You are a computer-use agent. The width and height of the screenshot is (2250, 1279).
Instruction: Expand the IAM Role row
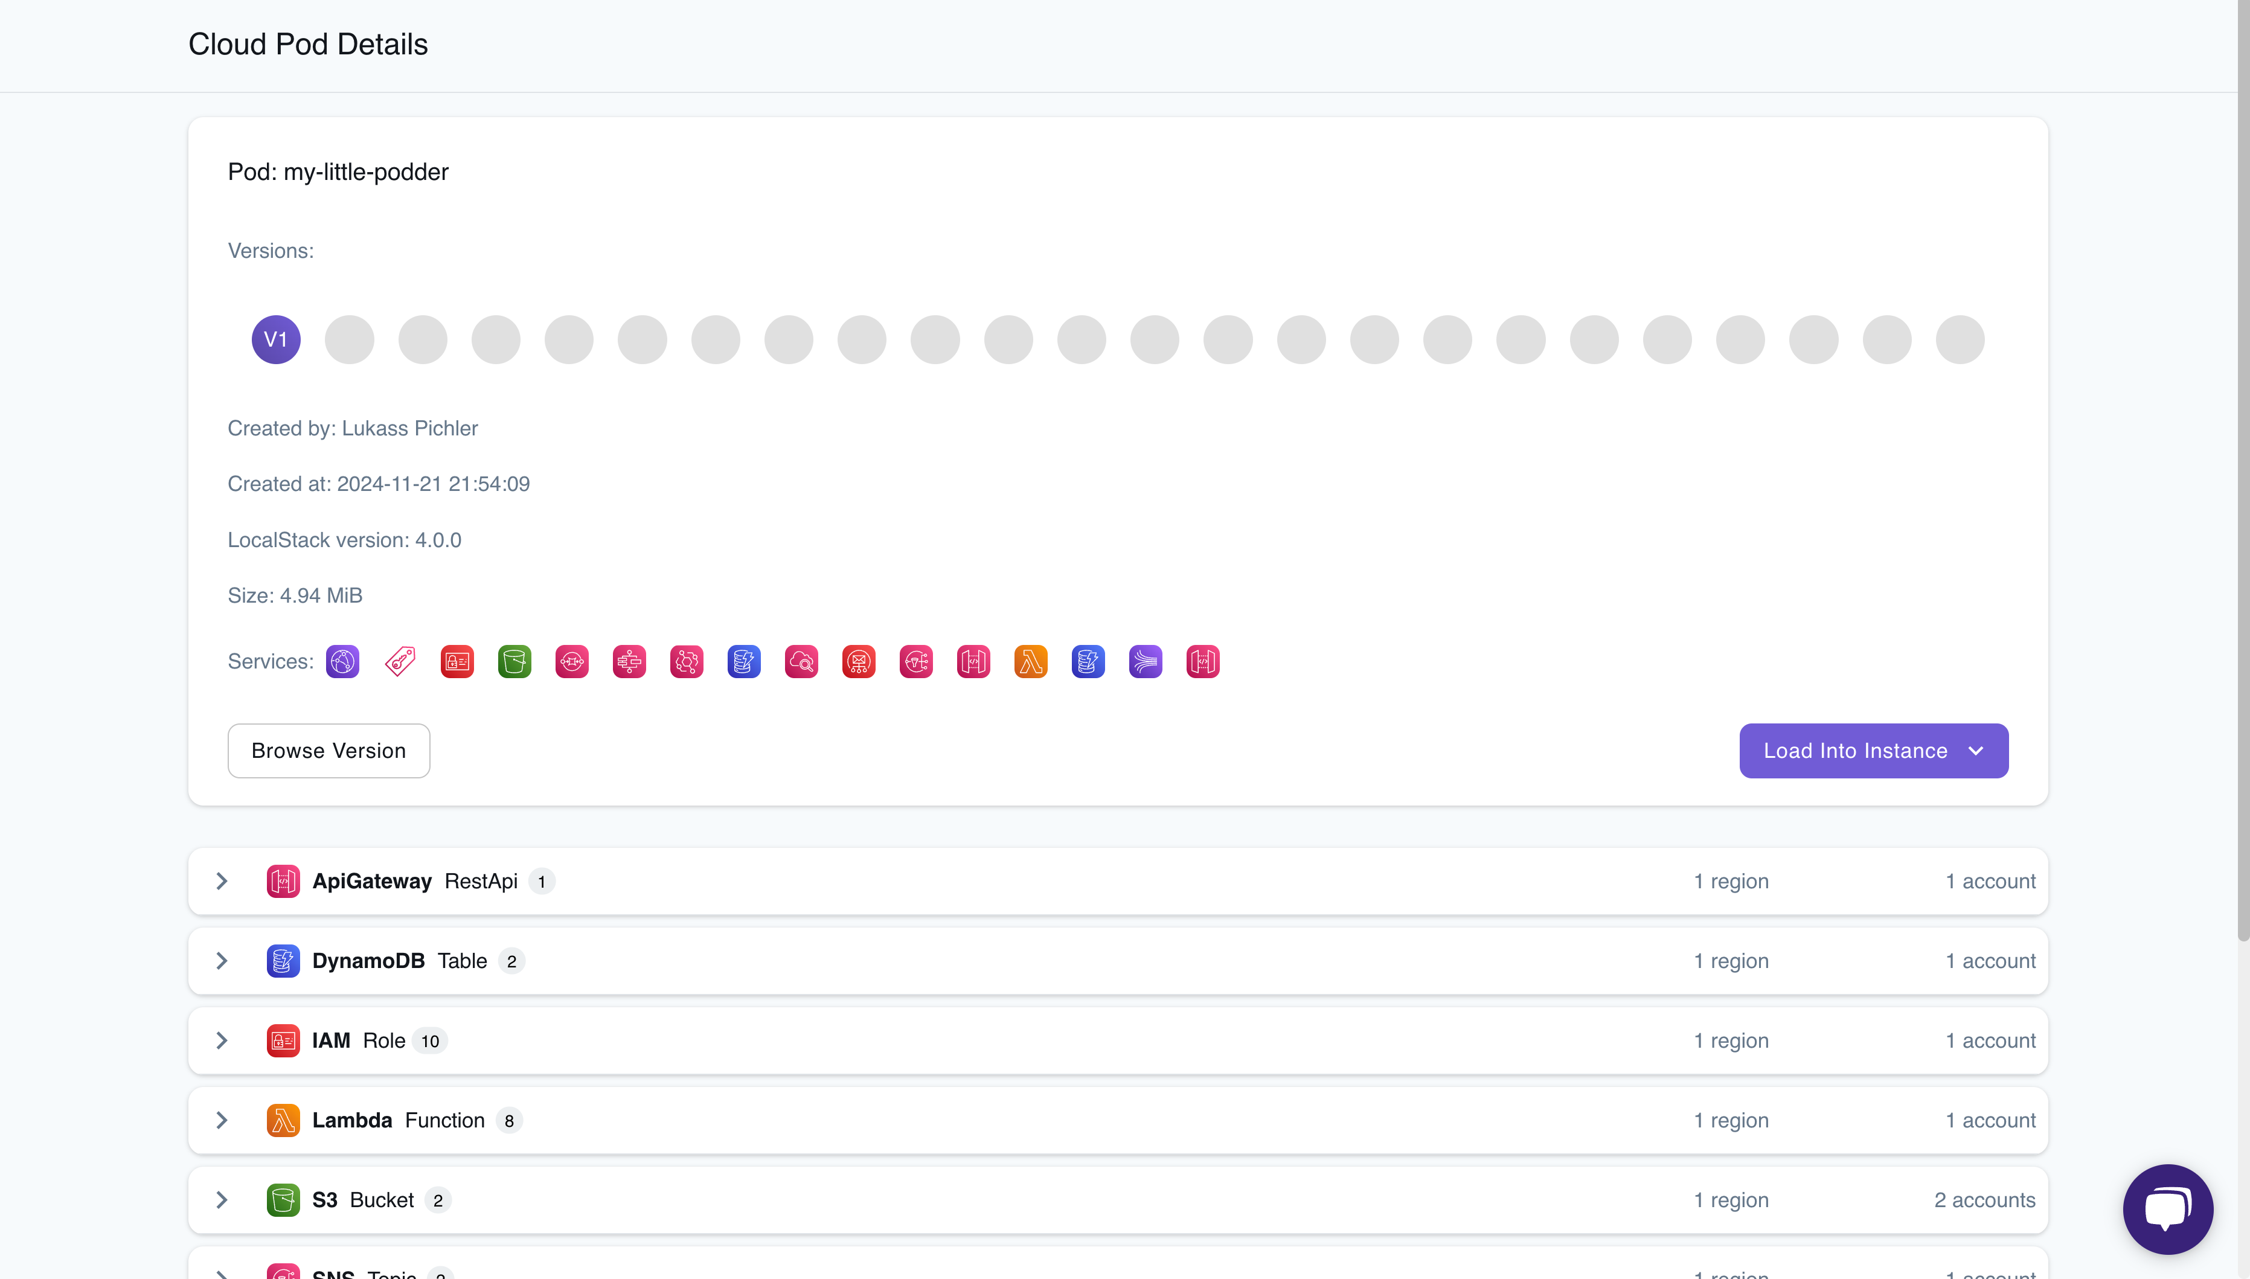(222, 1041)
